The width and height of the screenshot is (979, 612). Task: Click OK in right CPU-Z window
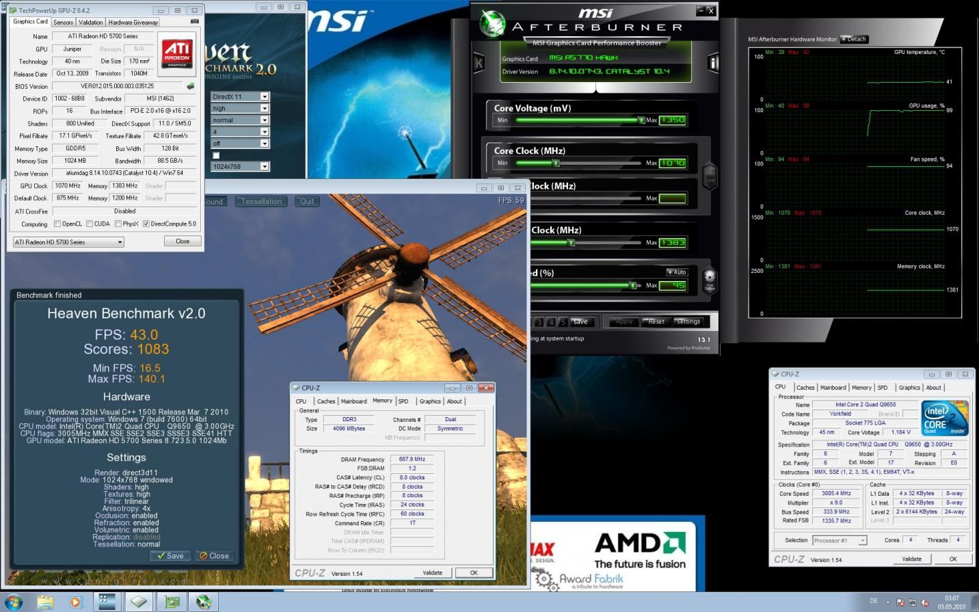(x=953, y=559)
